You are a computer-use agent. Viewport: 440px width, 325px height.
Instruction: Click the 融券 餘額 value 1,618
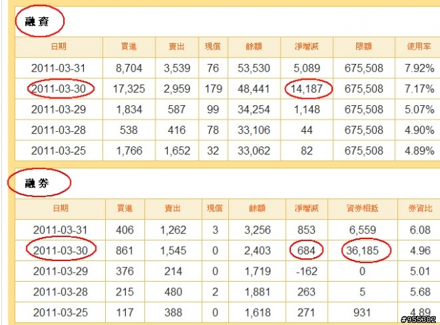[258, 313]
